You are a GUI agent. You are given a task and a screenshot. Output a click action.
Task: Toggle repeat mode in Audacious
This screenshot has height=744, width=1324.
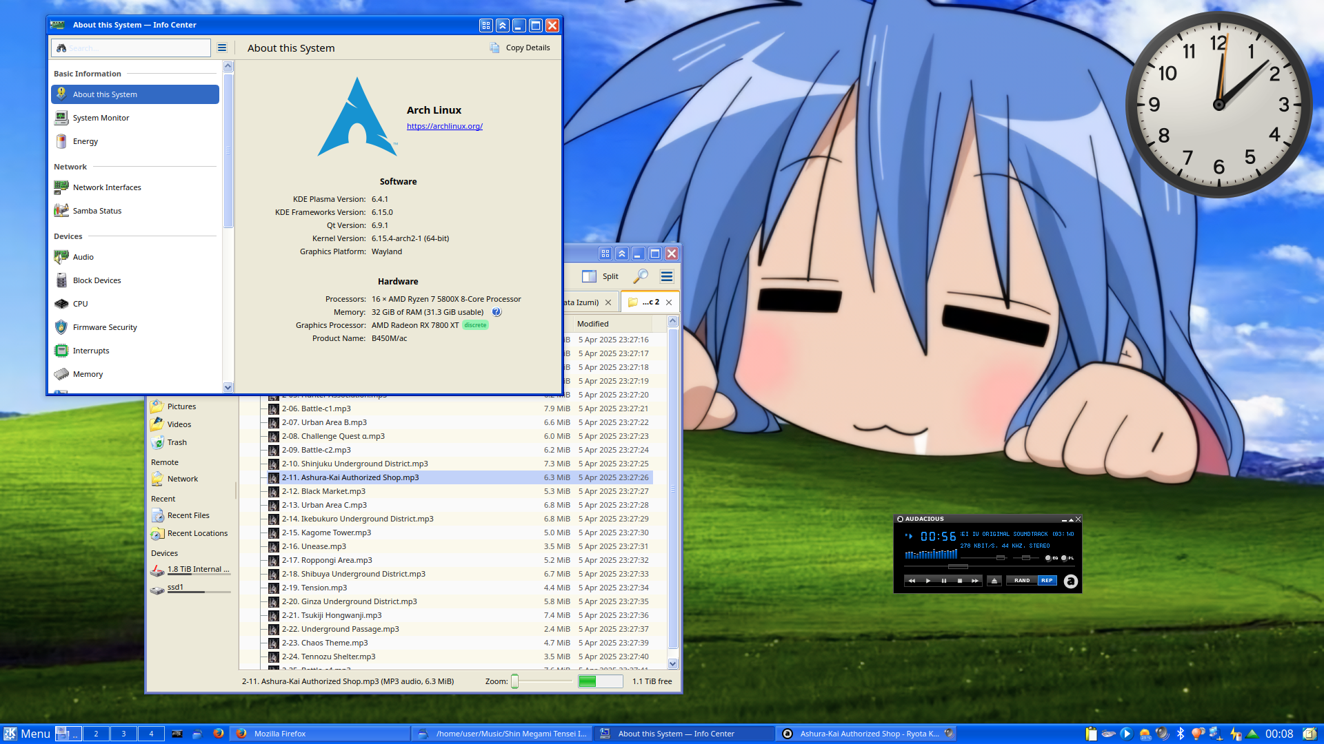pos(1047,581)
